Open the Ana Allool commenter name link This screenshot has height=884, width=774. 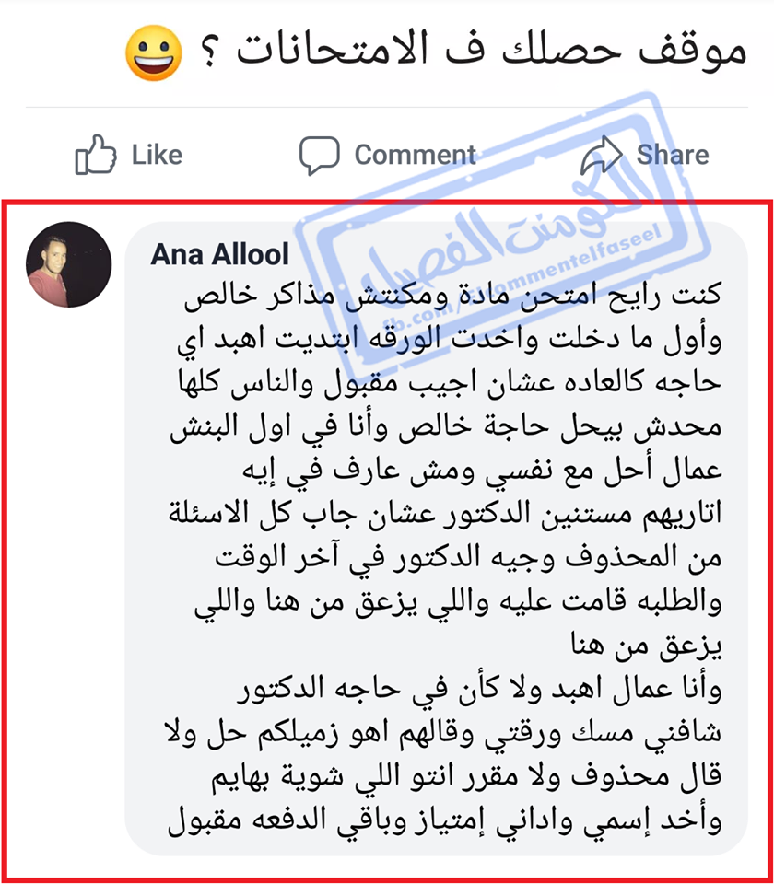pyautogui.click(x=219, y=254)
